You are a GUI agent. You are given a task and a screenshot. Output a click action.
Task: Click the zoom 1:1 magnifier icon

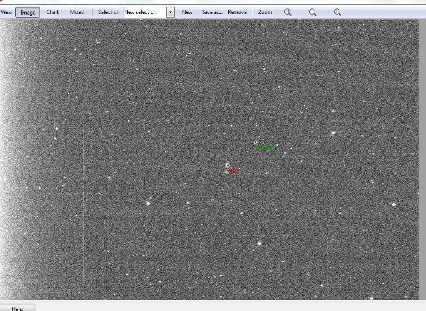click(337, 12)
